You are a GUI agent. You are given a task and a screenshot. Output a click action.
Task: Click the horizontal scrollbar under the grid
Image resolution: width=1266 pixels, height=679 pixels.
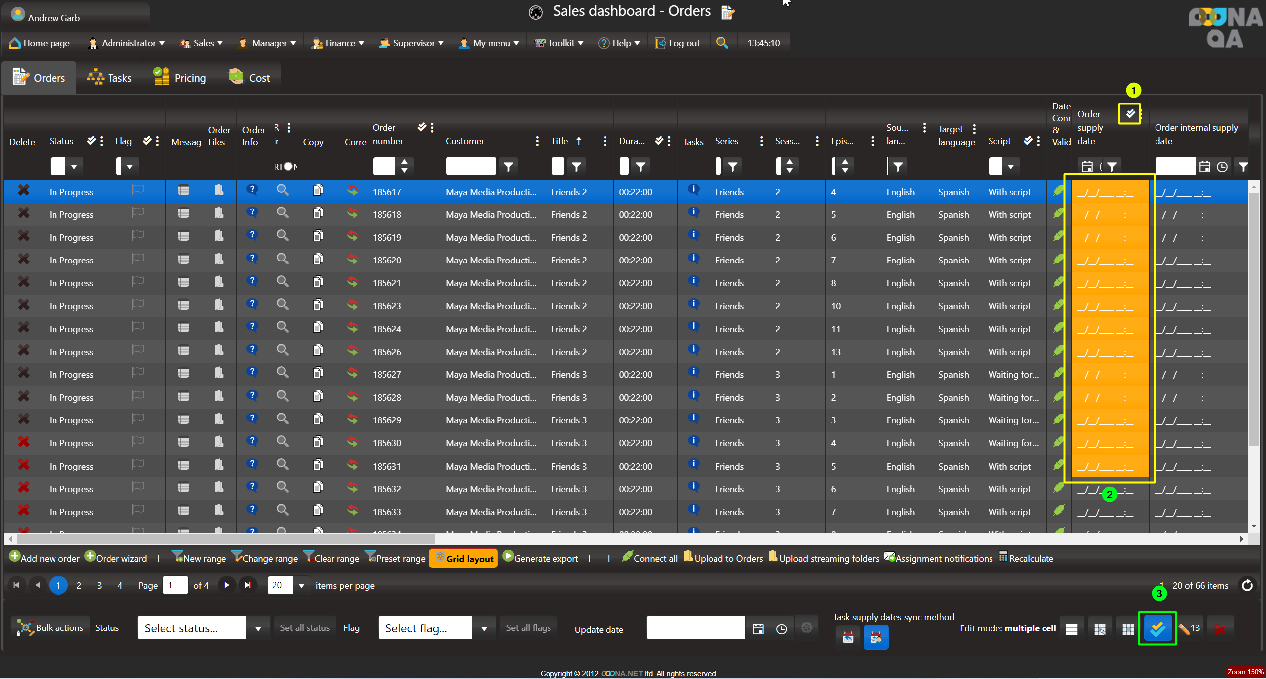(x=225, y=538)
